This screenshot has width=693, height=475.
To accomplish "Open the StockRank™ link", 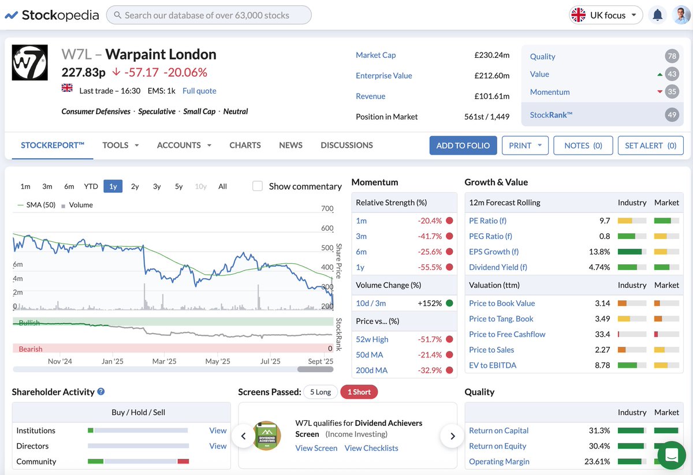I will pos(551,115).
